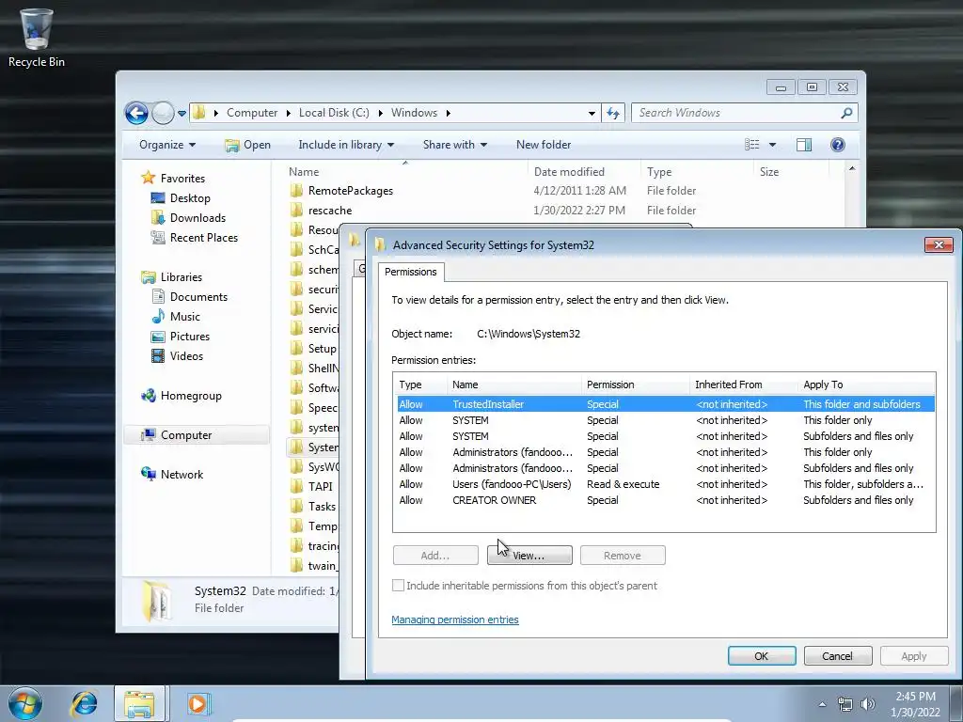Click the View... button
This screenshot has height=722, width=963.
pyautogui.click(x=529, y=555)
